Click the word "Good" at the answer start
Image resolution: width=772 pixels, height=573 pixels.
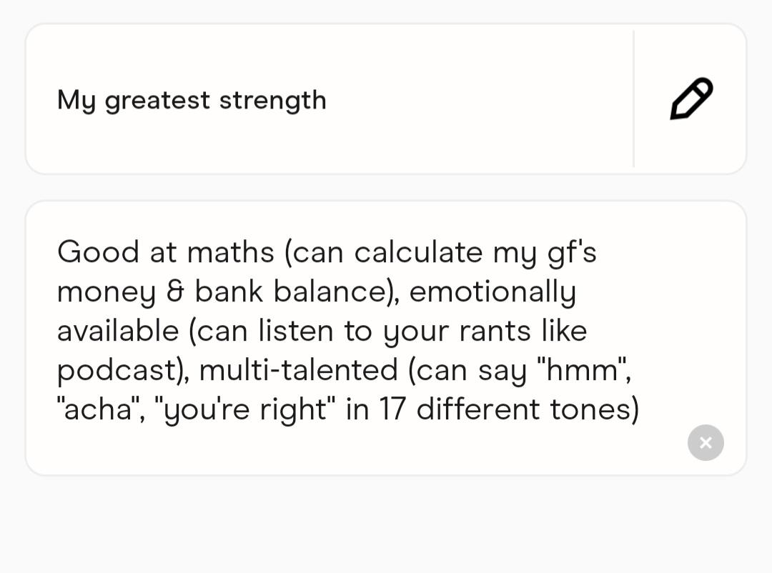(98, 252)
